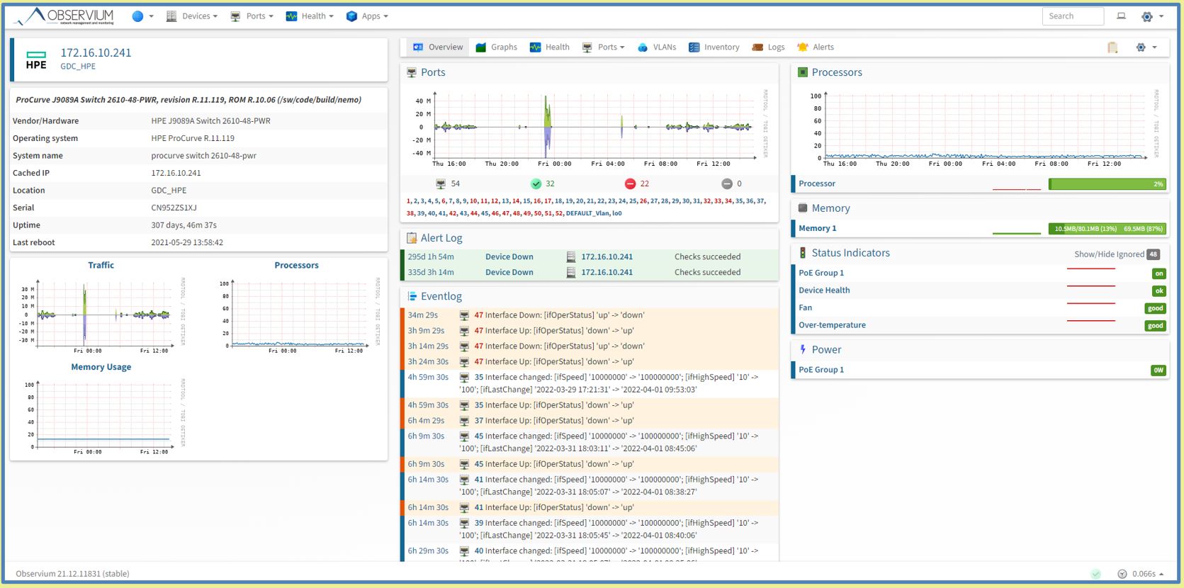Open the blue globe menu icon

pyautogui.click(x=138, y=16)
